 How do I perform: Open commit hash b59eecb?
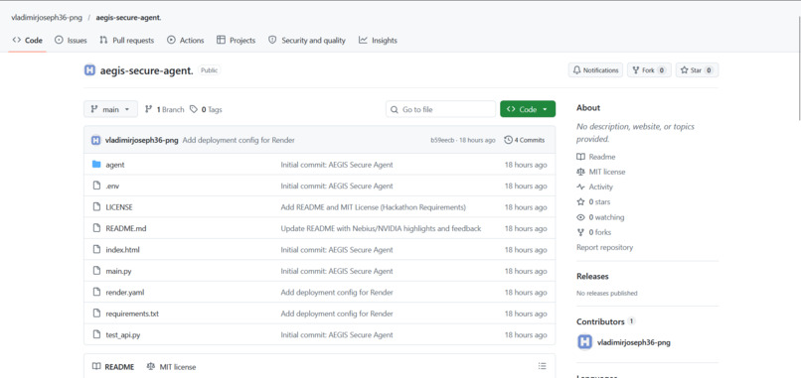pyautogui.click(x=442, y=140)
